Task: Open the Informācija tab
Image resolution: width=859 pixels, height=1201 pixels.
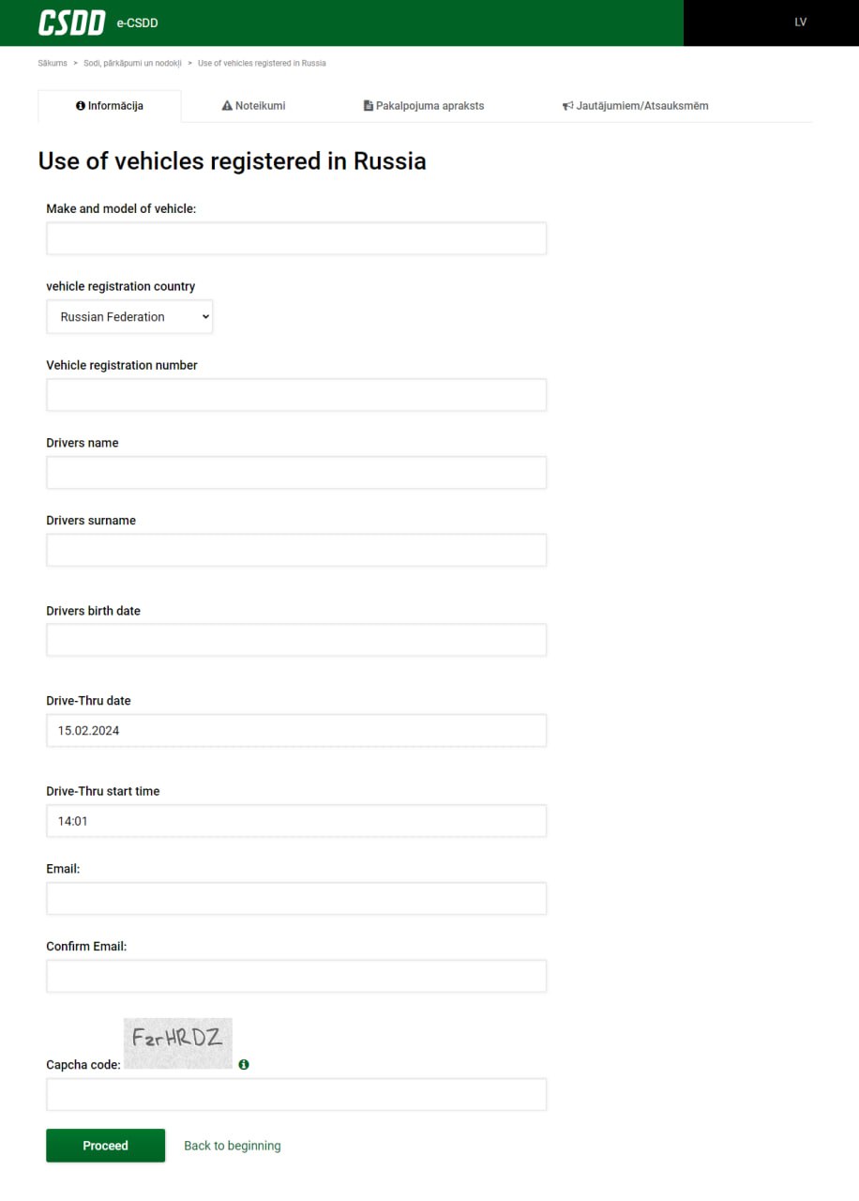Action: click(110, 106)
